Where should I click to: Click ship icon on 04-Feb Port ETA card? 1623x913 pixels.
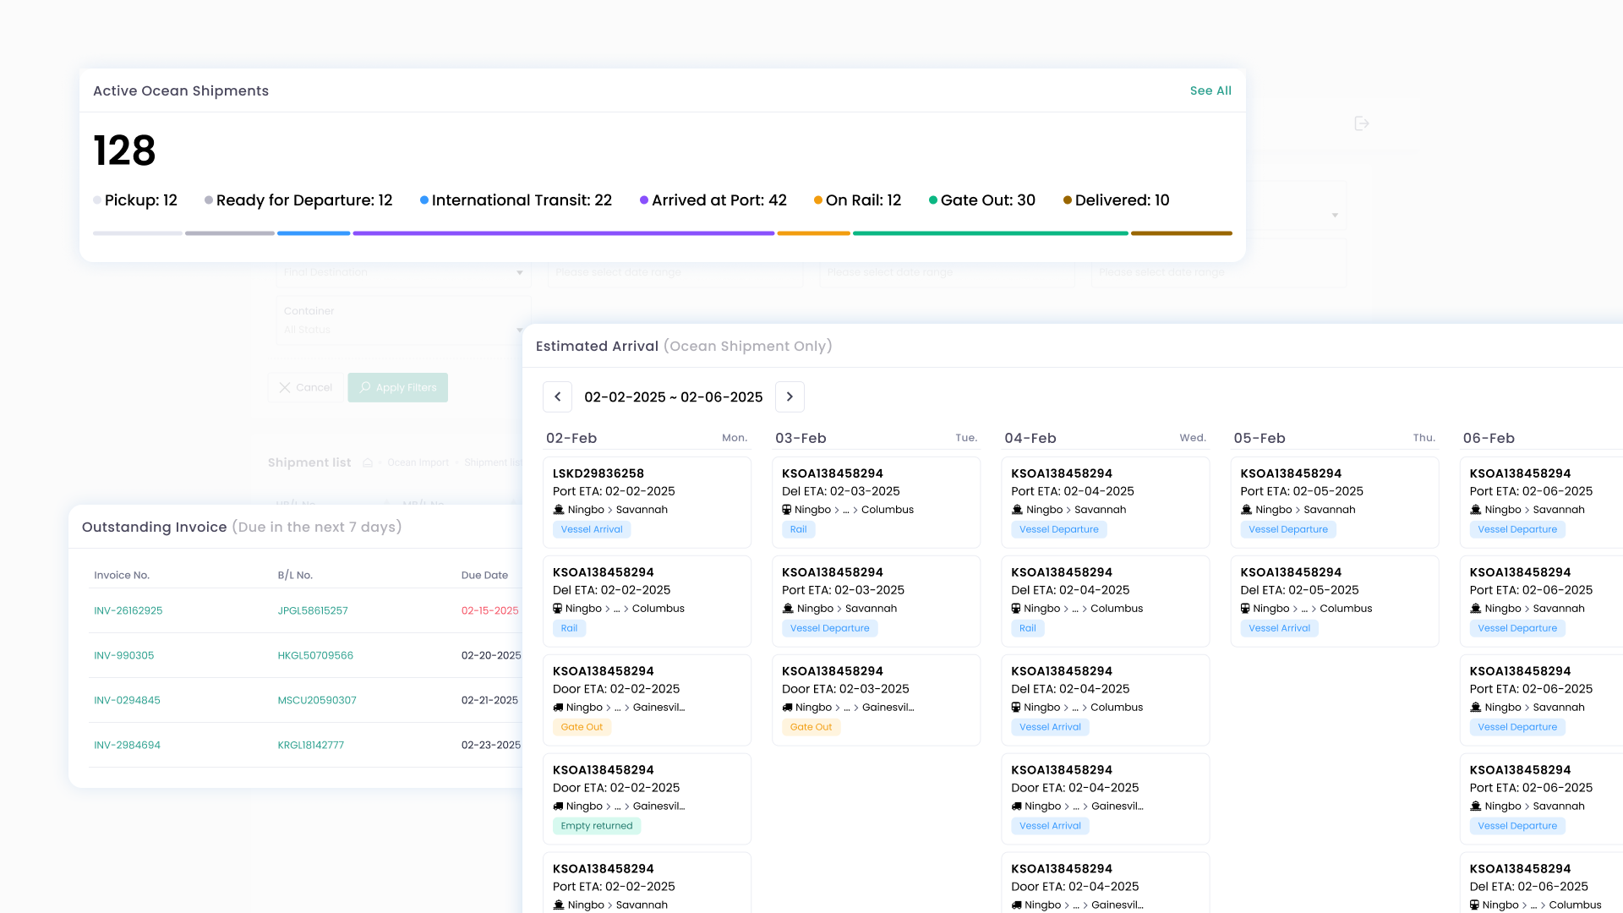pyautogui.click(x=1017, y=510)
